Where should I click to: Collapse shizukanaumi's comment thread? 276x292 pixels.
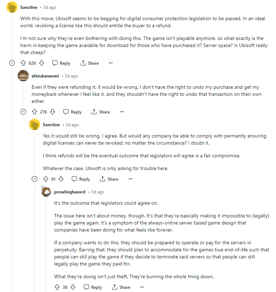click(x=23, y=112)
